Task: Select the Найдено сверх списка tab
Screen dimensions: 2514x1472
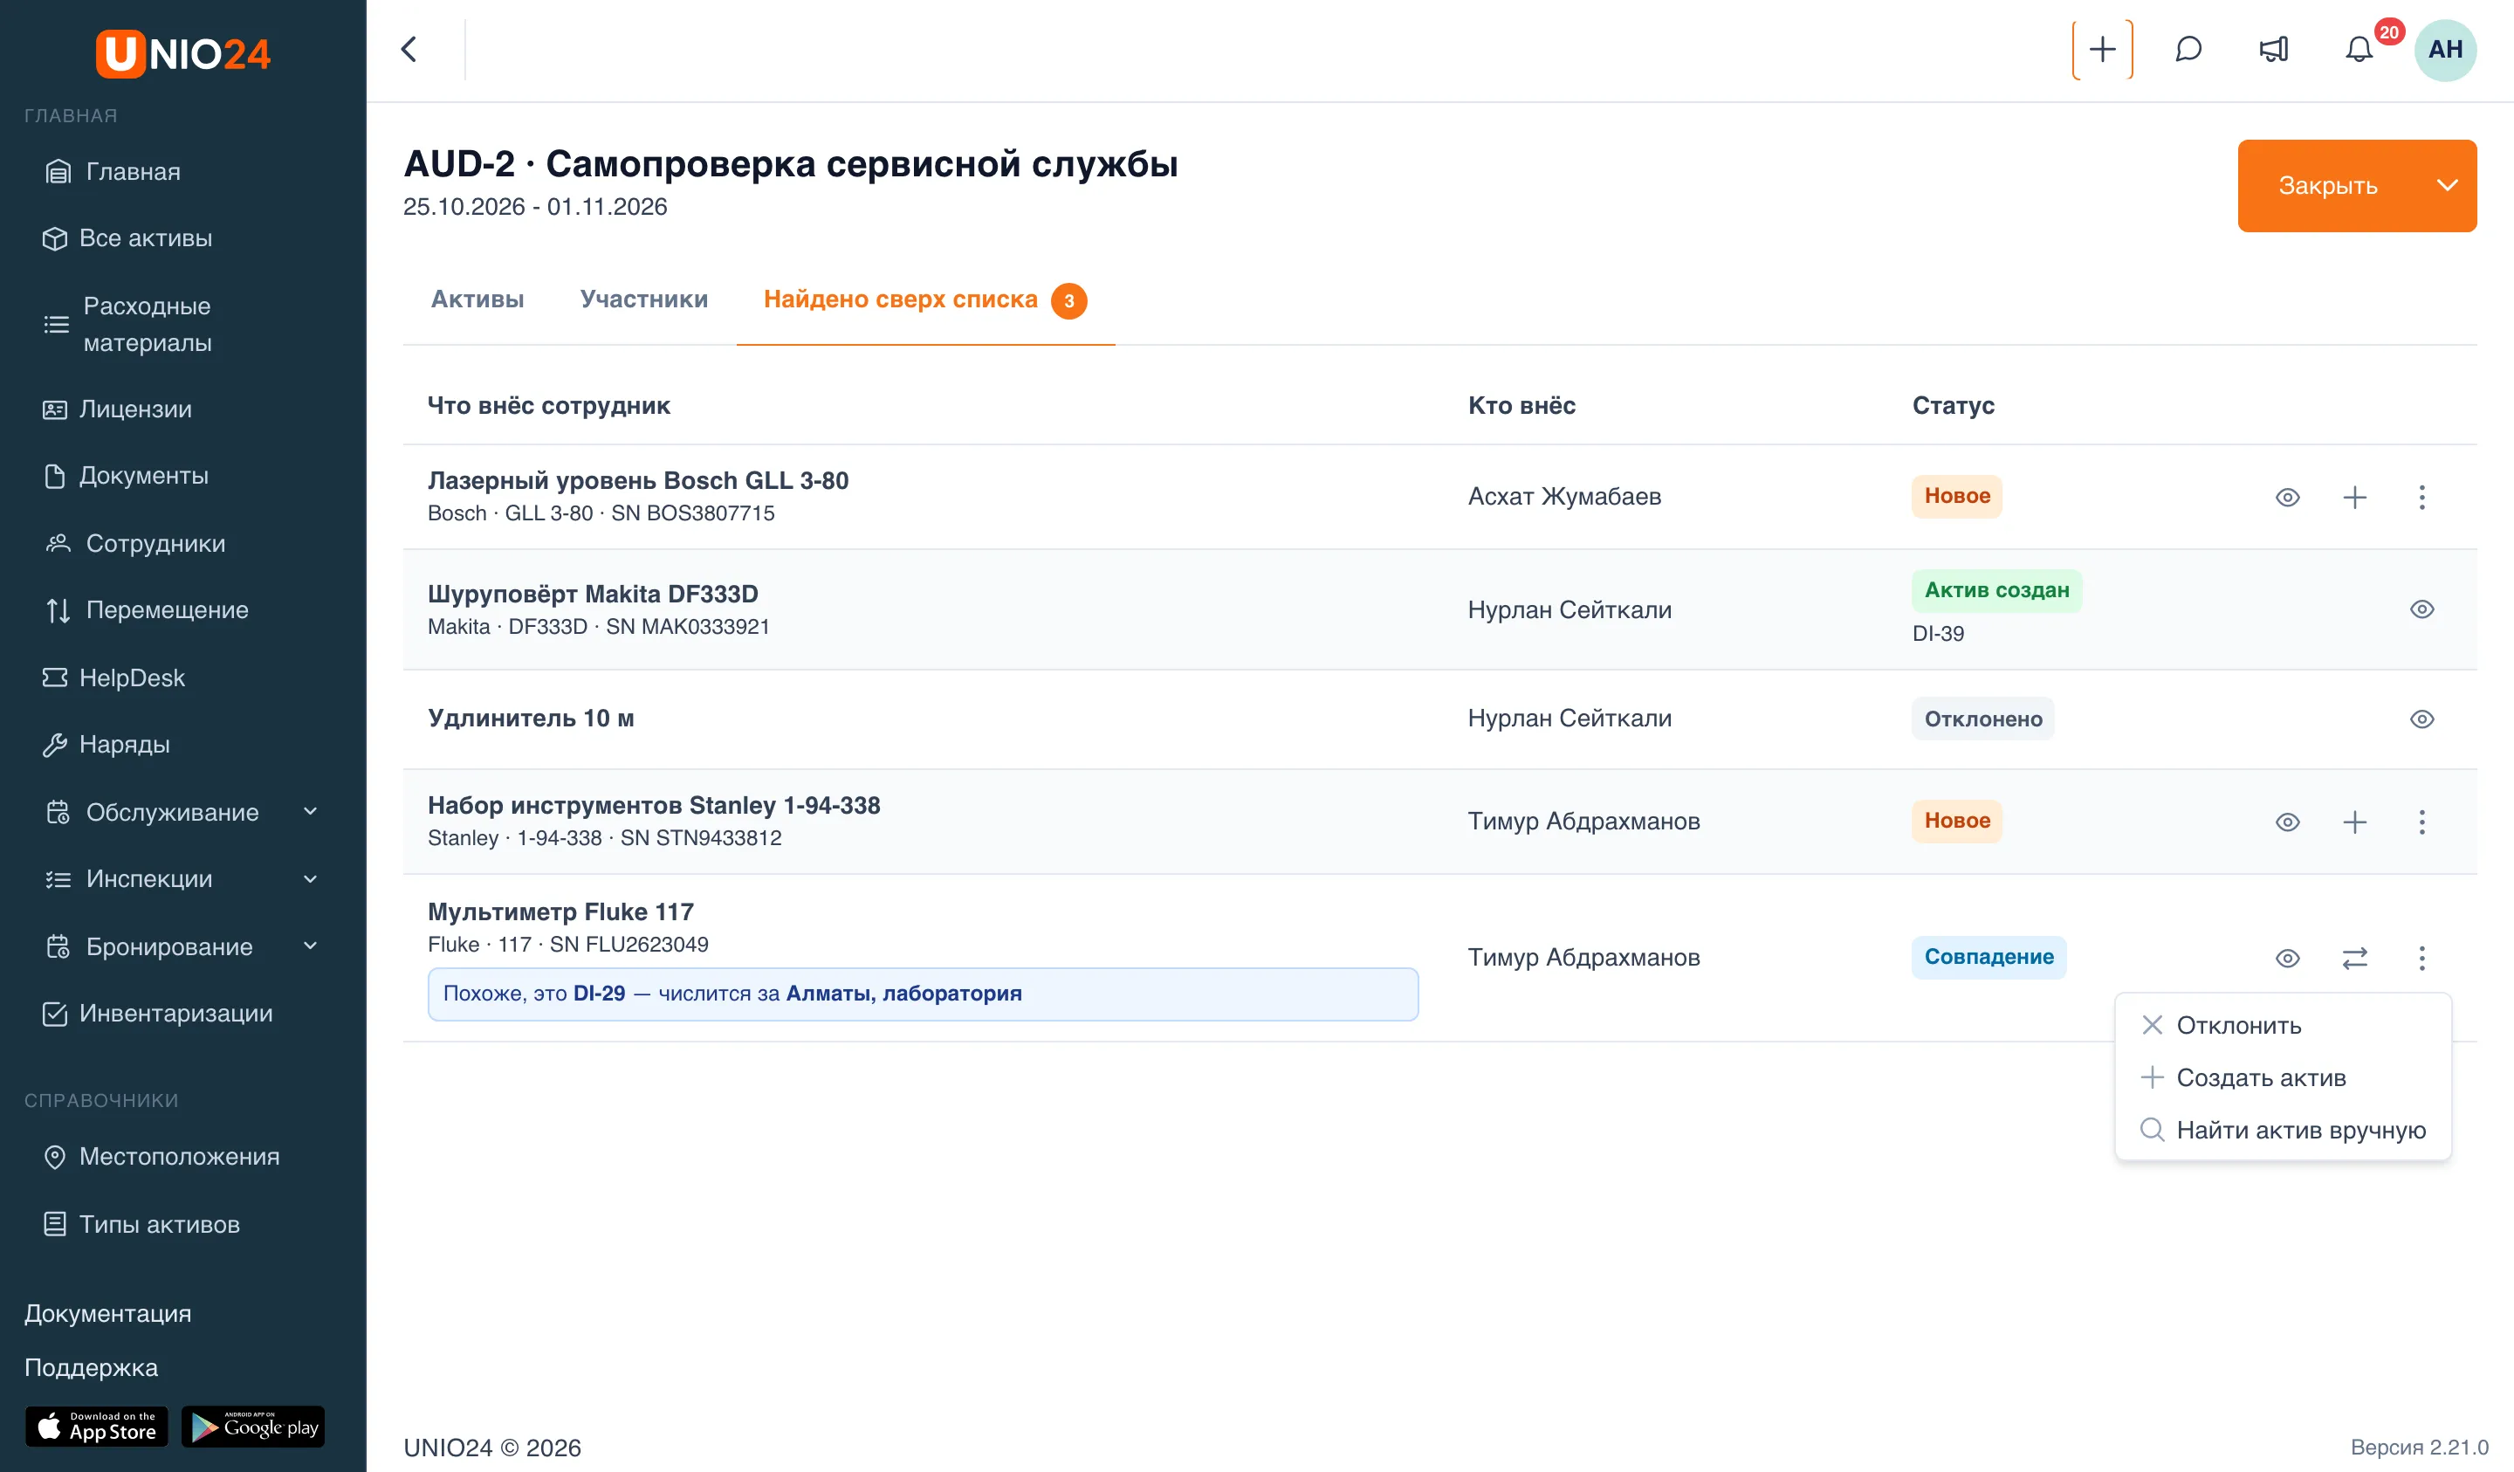Action: (924, 299)
